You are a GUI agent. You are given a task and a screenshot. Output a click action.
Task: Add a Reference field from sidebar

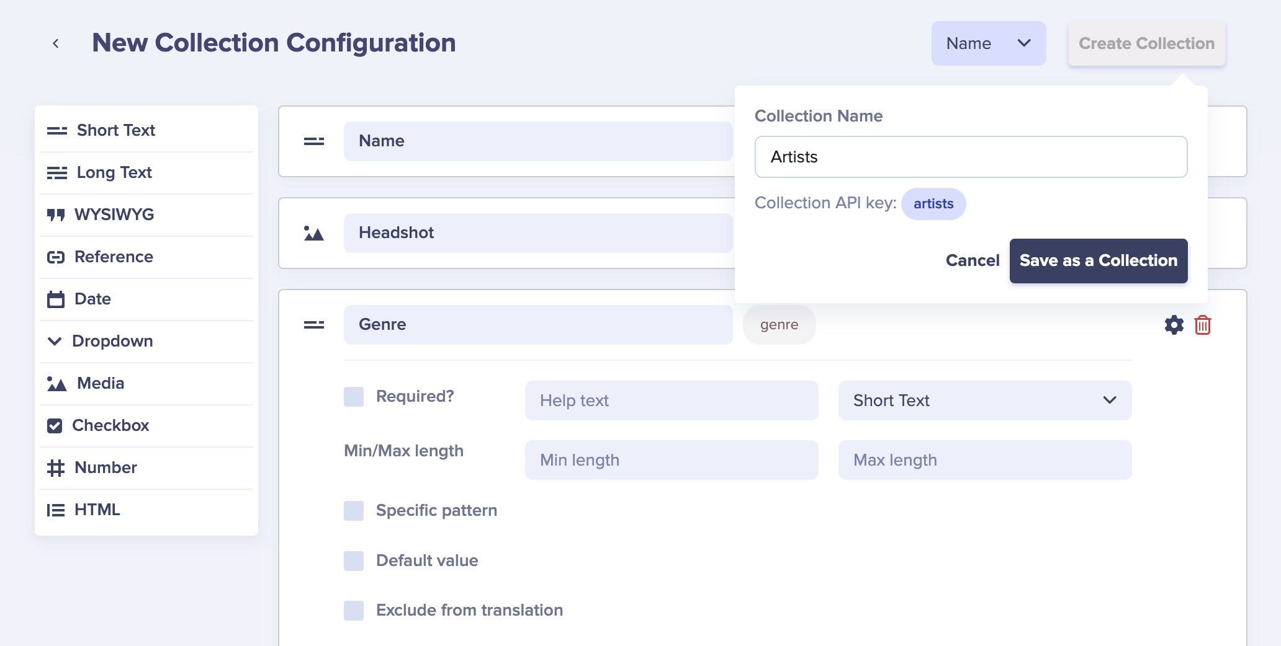click(x=146, y=257)
